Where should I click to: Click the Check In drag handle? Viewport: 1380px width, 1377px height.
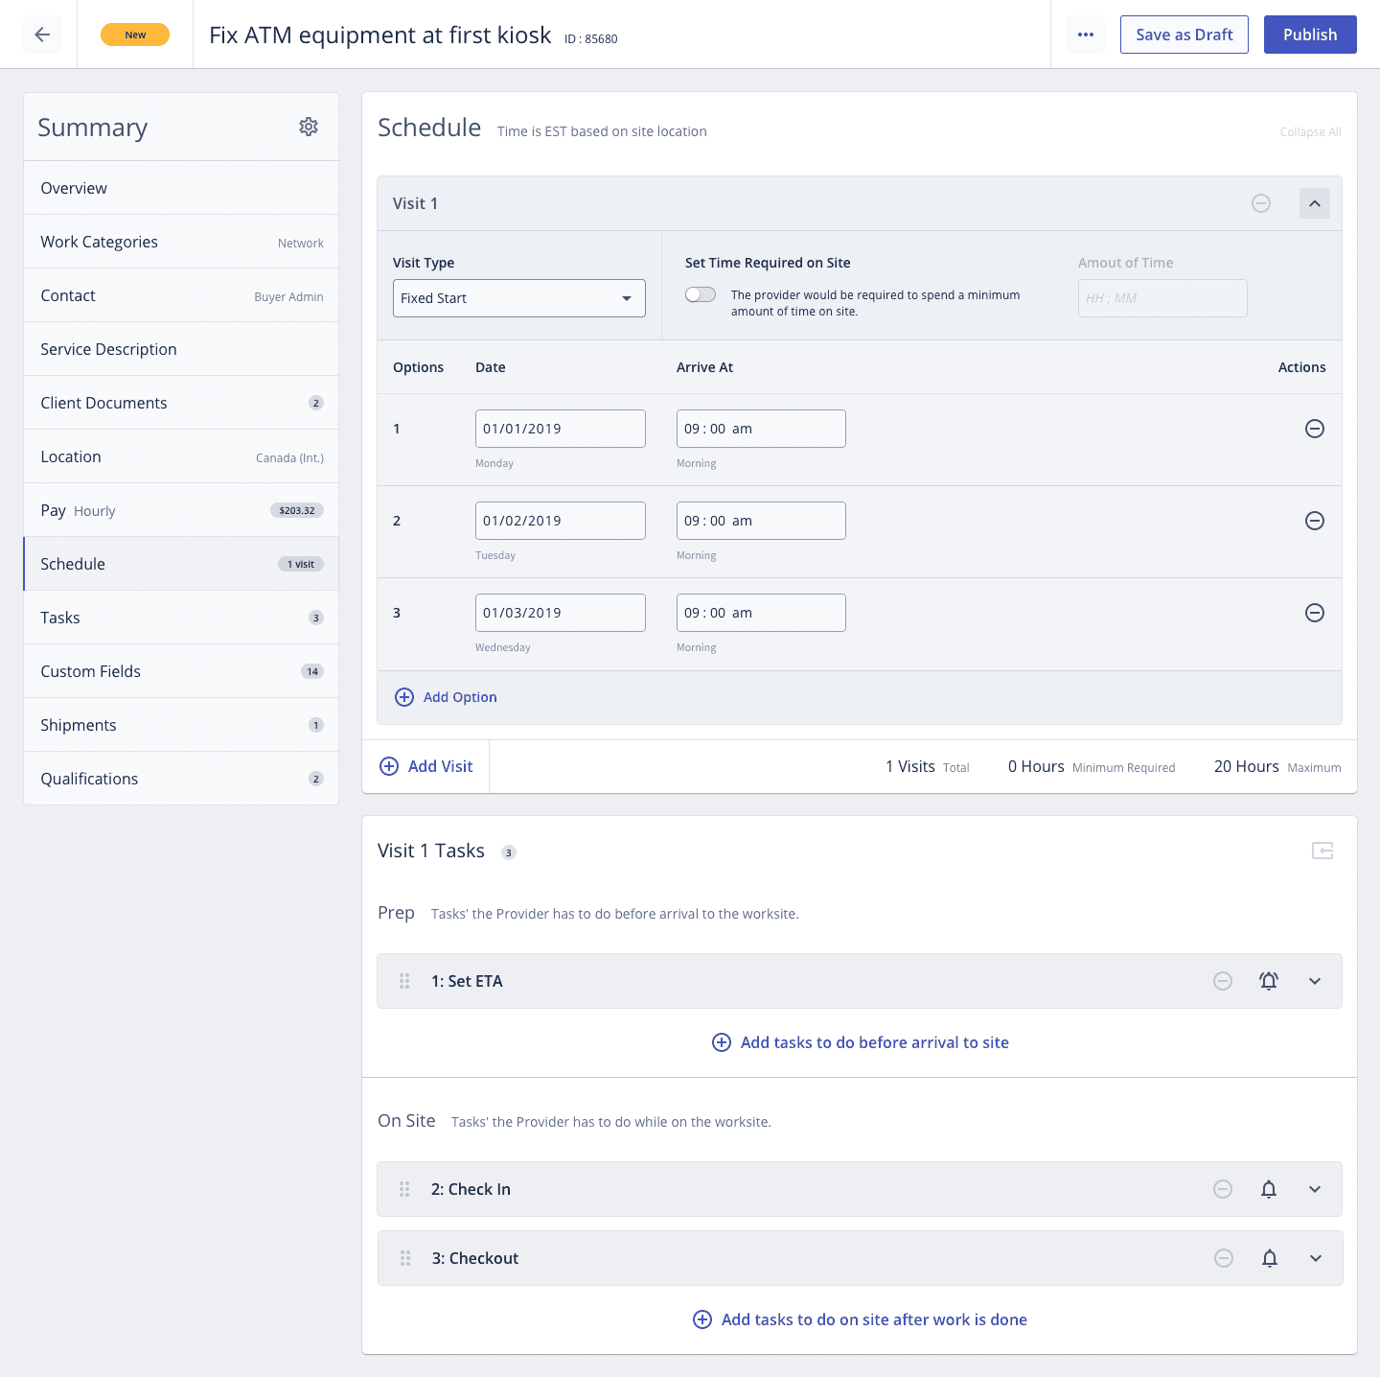point(404,1189)
